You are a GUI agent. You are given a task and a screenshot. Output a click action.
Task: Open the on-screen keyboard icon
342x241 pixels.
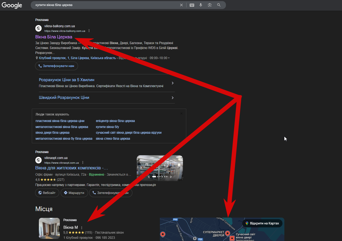[x=192, y=5]
